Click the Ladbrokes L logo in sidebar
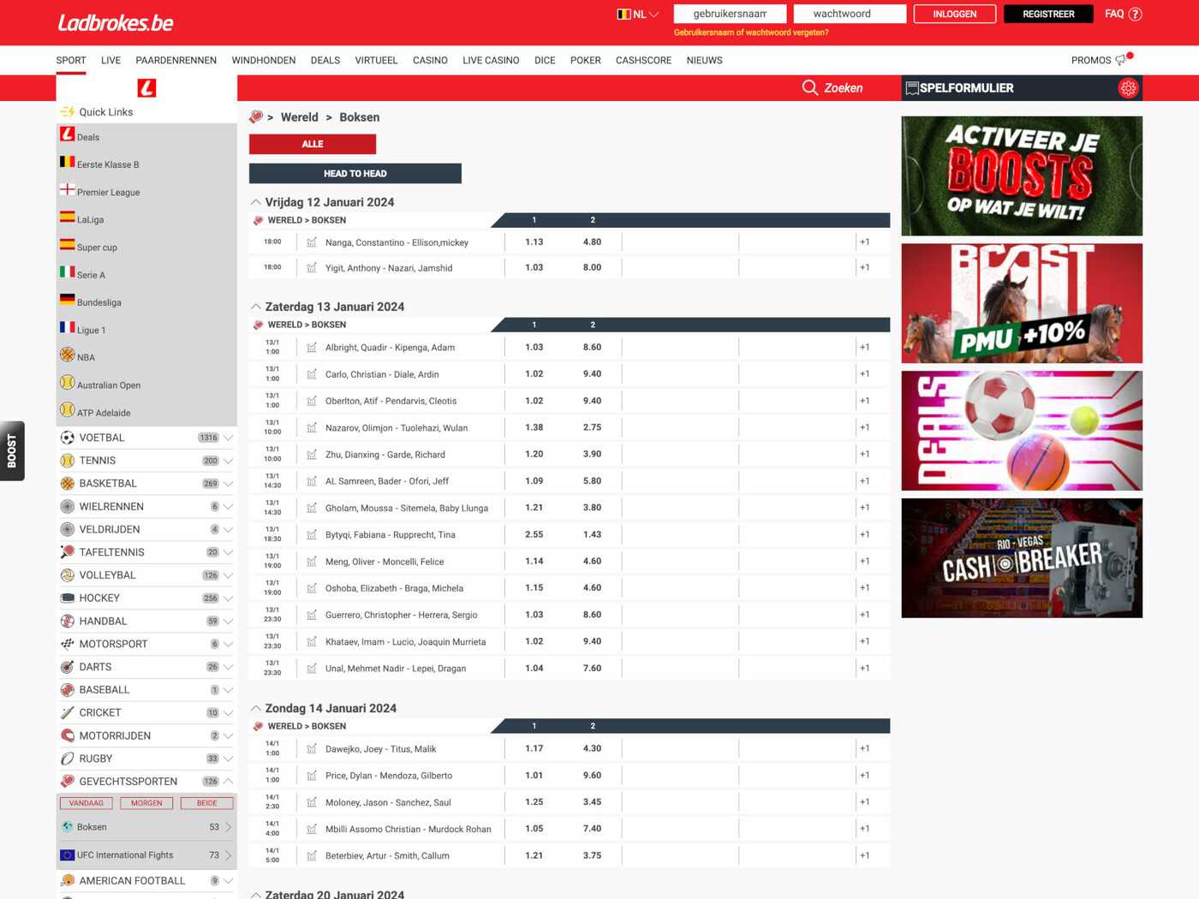Viewport: 1199px width, 899px height. 146,87
